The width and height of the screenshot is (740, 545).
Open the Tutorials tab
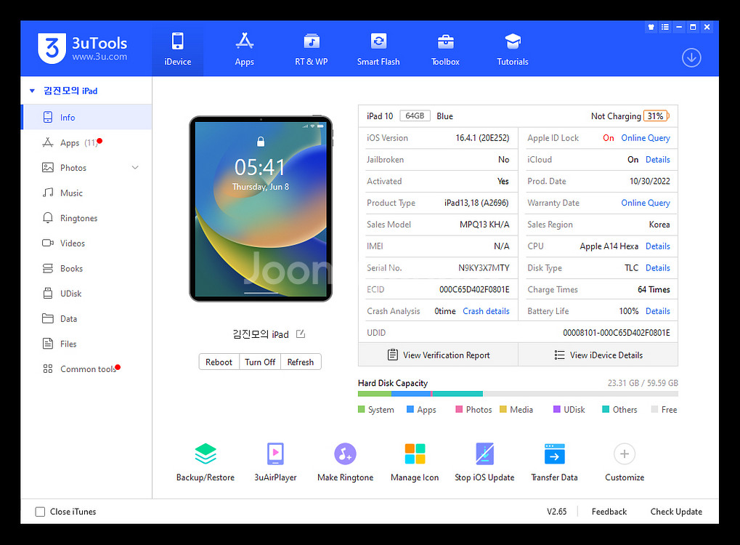click(x=513, y=49)
